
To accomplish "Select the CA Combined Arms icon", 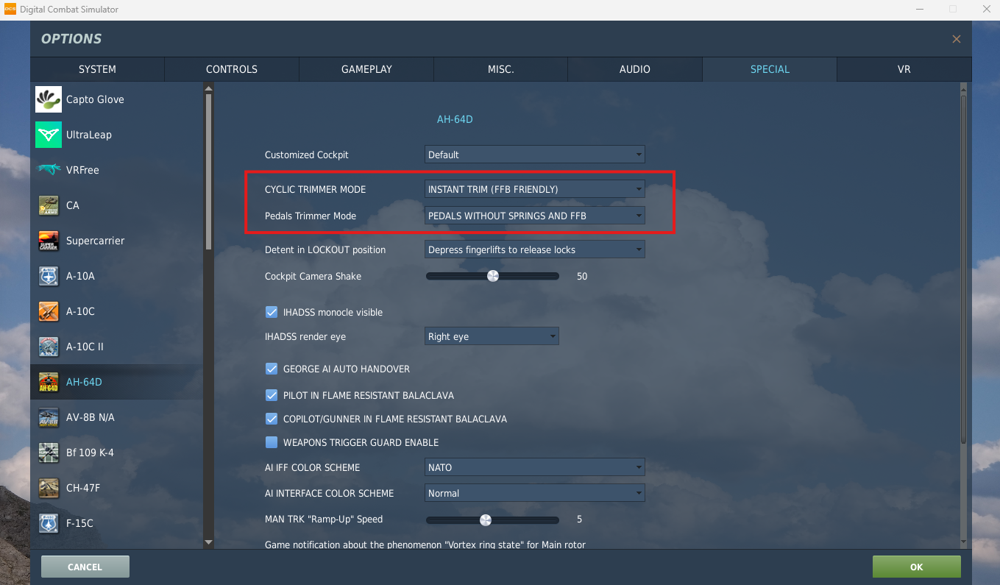I will (49, 205).
